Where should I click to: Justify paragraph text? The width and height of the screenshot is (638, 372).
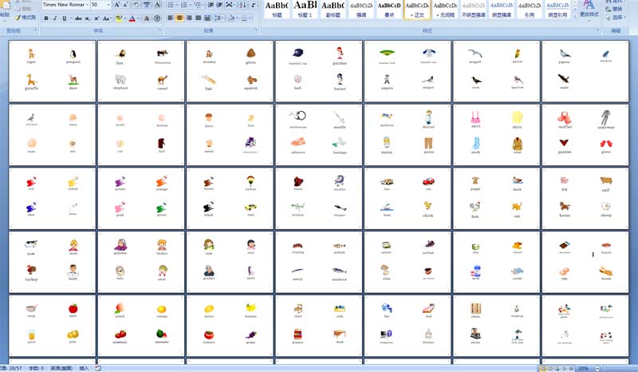[x=198, y=18]
